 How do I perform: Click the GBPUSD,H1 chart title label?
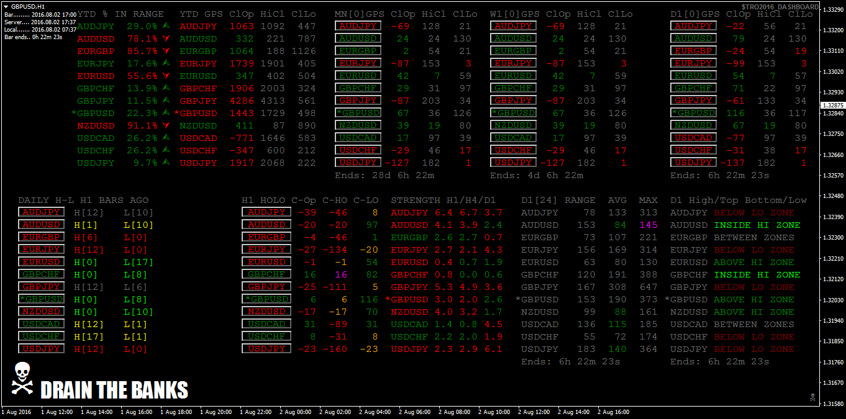pos(28,6)
